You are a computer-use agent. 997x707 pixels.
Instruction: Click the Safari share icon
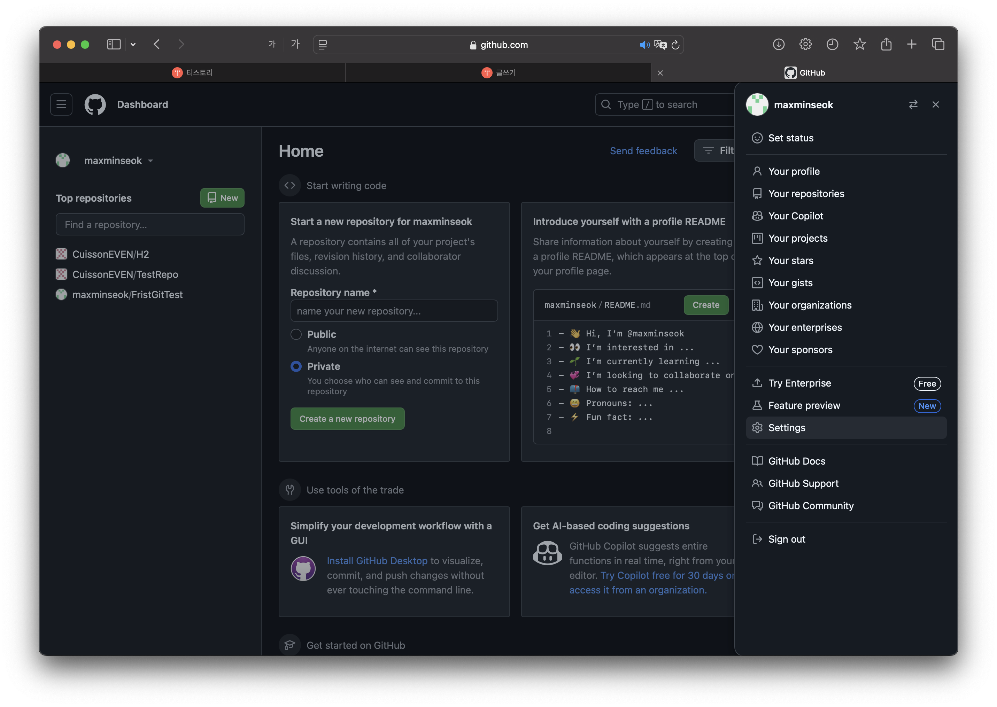(x=886, y=45)
